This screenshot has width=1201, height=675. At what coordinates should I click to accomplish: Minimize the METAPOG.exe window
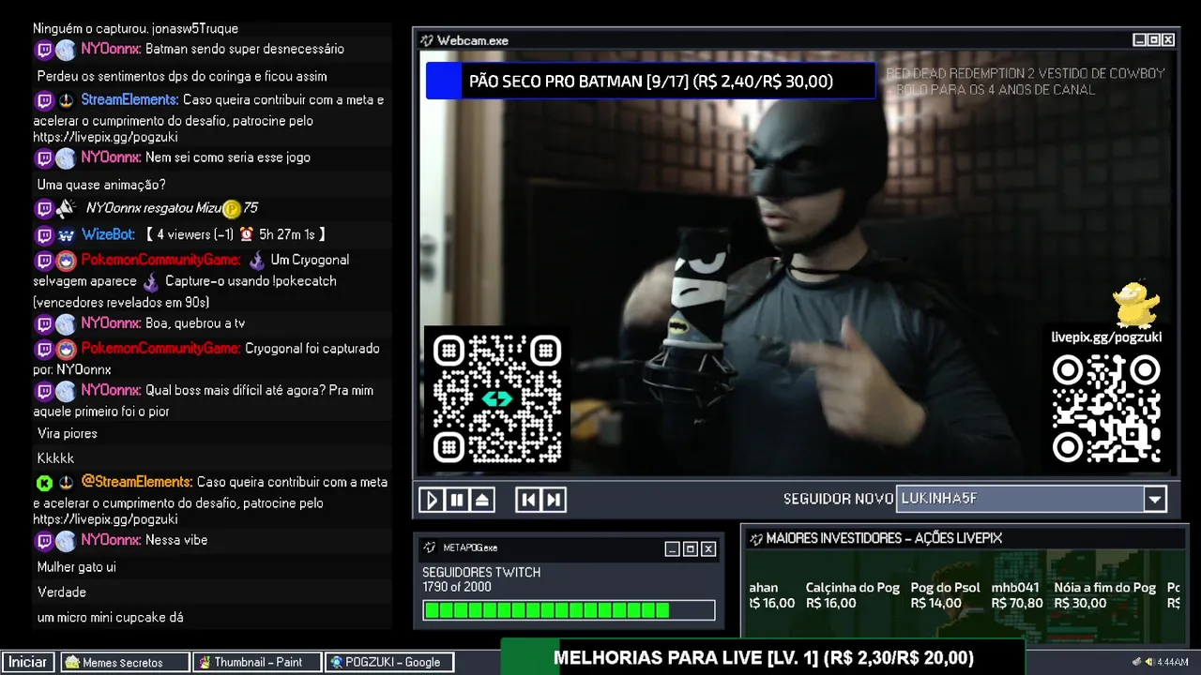coord(672,548)
